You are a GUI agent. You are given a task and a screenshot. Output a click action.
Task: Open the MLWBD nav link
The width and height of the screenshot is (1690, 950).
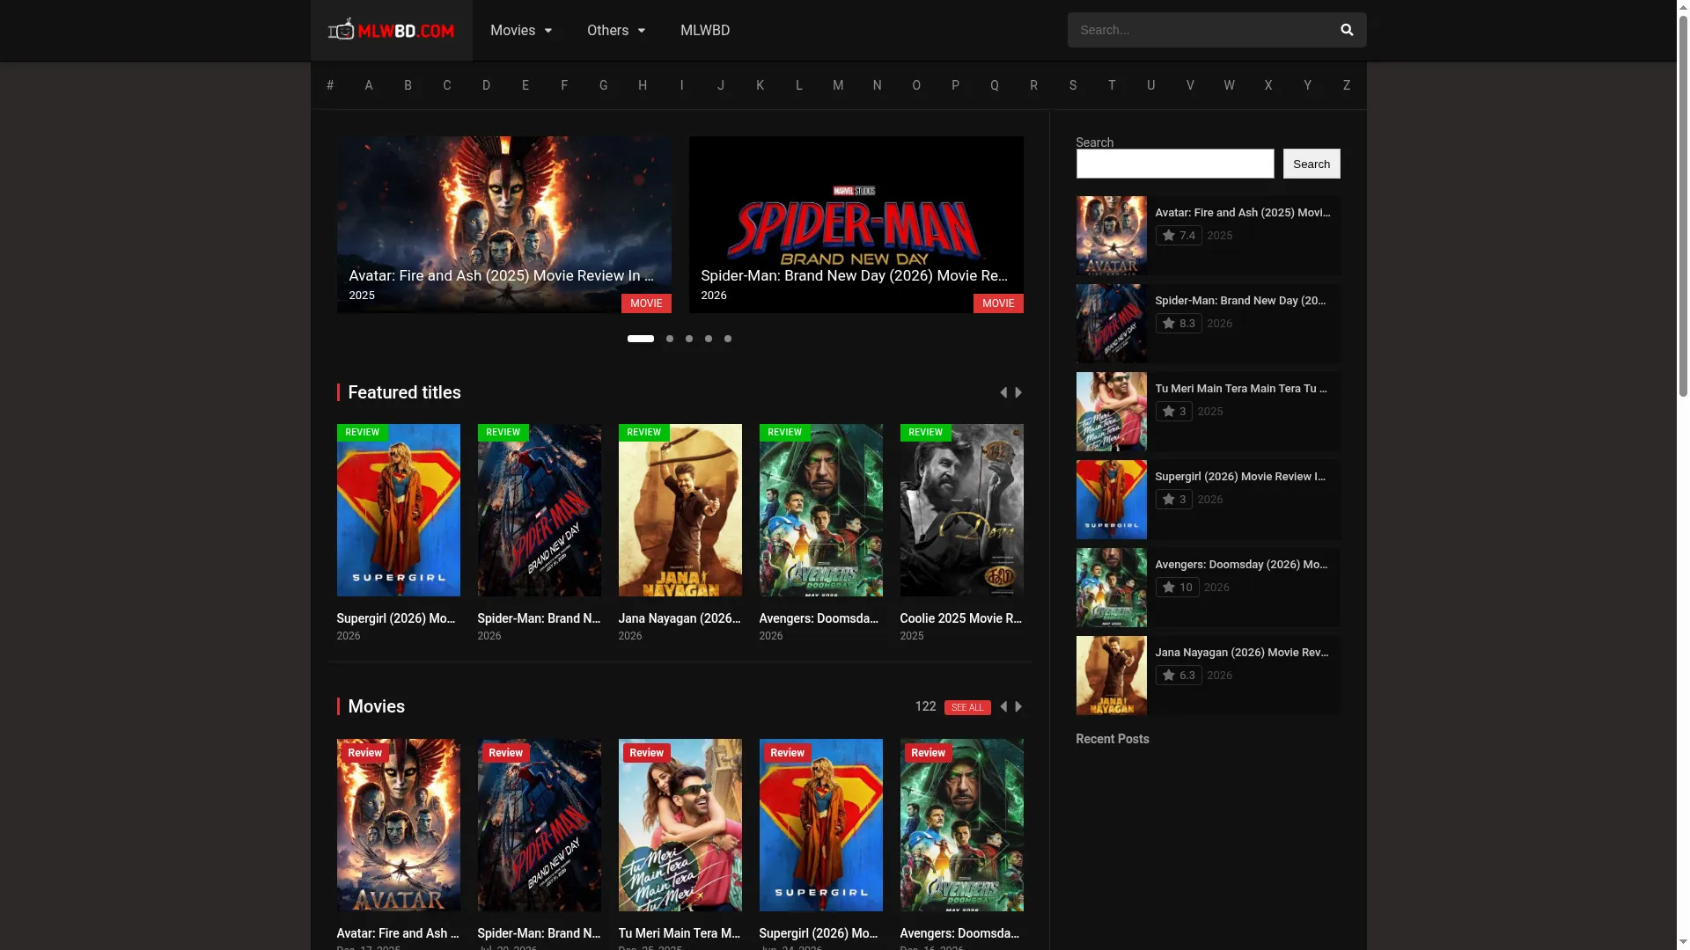point(705,31)
